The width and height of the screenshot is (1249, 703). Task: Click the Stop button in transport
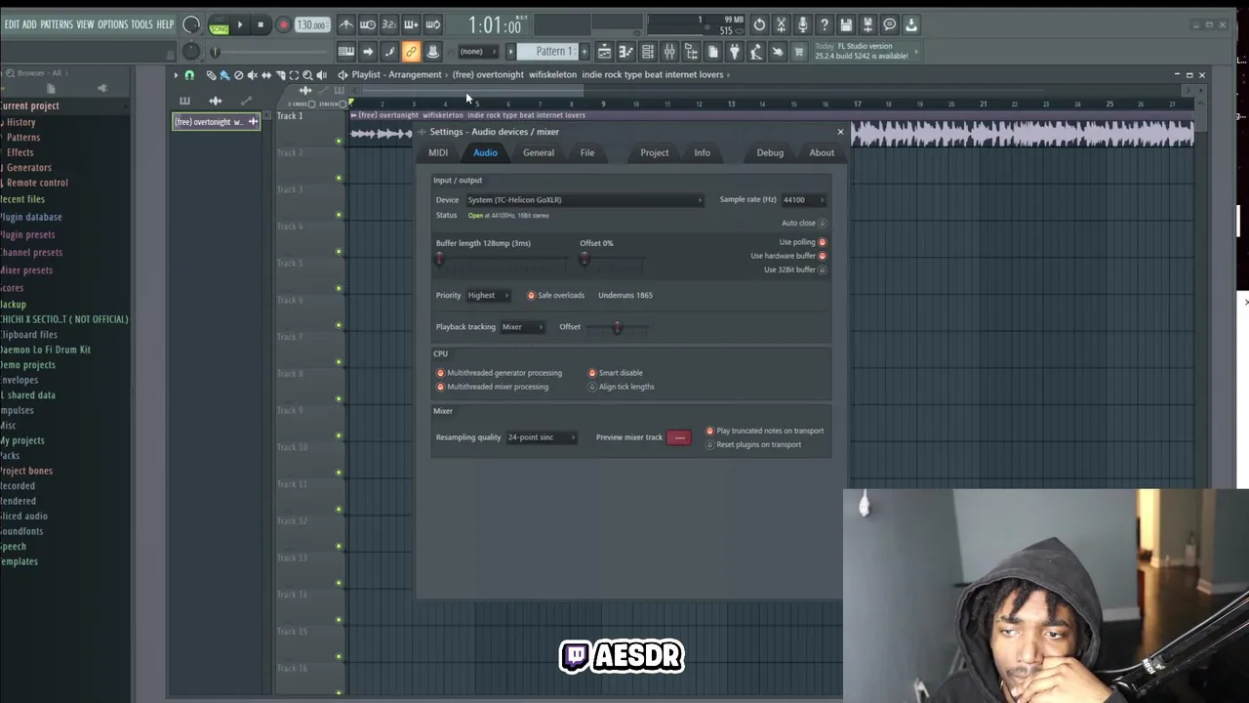(x=261, y=24)
